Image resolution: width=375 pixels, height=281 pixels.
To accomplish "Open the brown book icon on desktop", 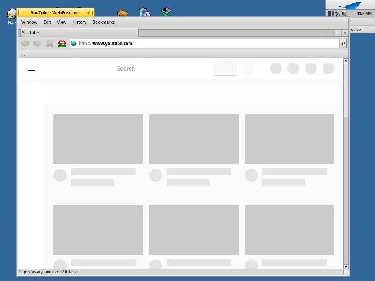I will (123, 13).
